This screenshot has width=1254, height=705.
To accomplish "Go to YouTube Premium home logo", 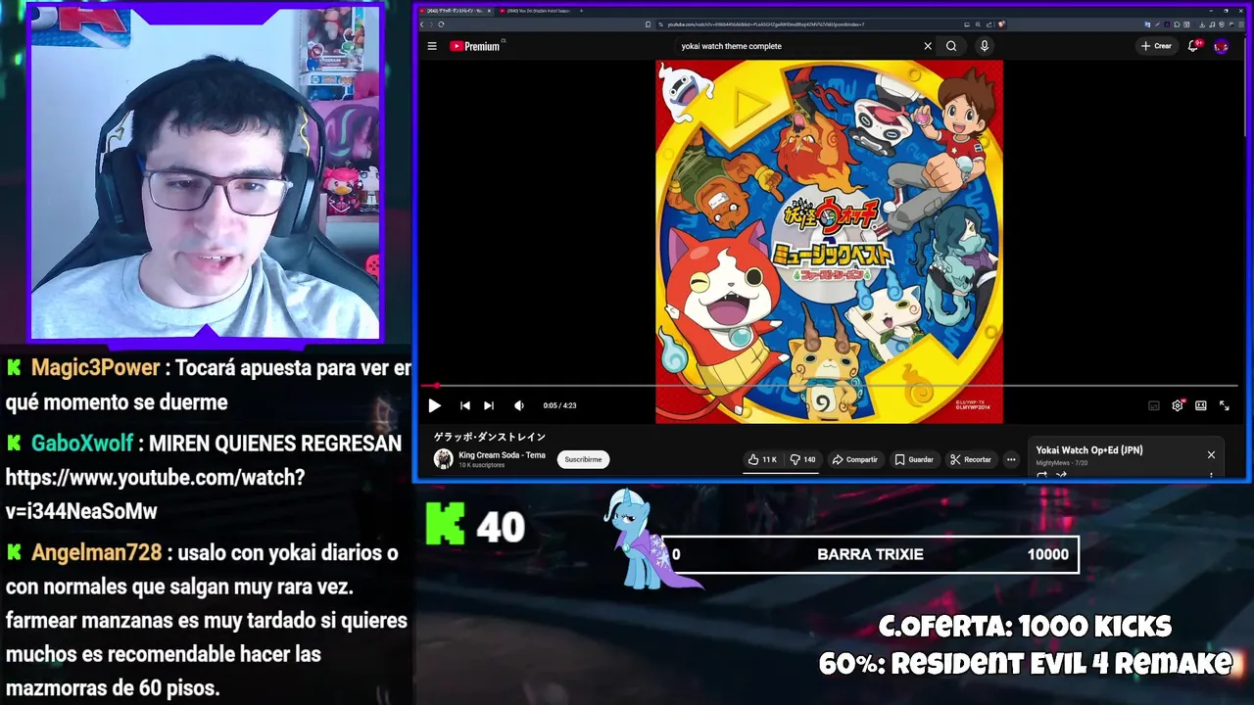I will (475, 46).
